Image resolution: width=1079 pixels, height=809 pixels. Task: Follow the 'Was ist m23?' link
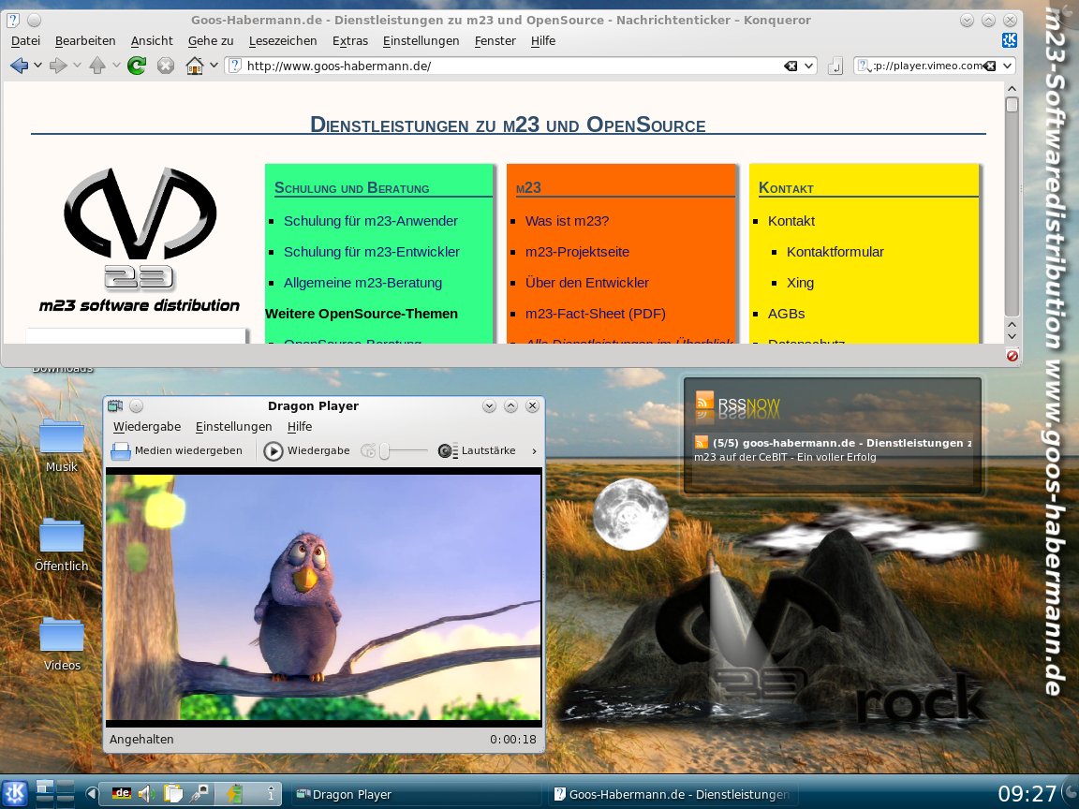click(x=567, y=221)
